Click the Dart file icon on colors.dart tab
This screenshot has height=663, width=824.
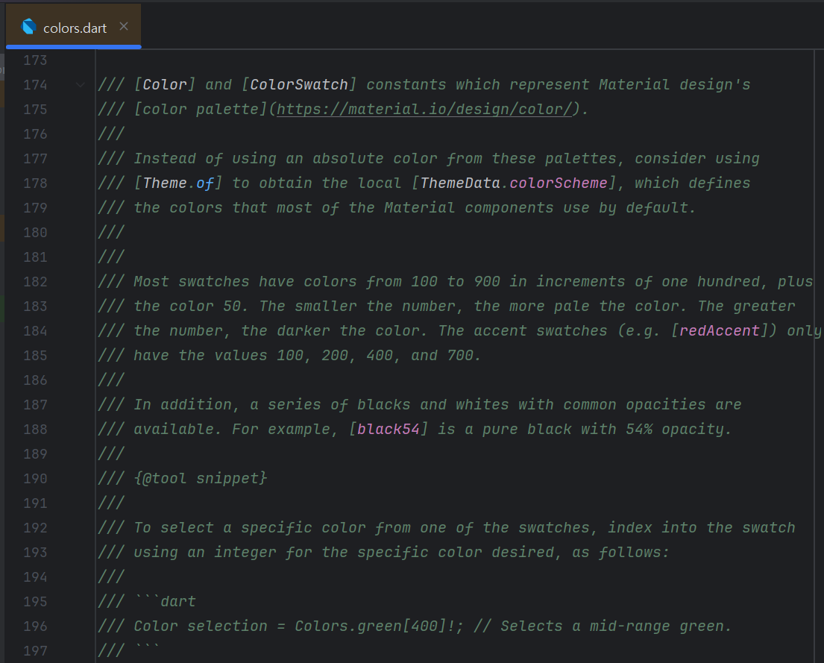tap(28, 27)
